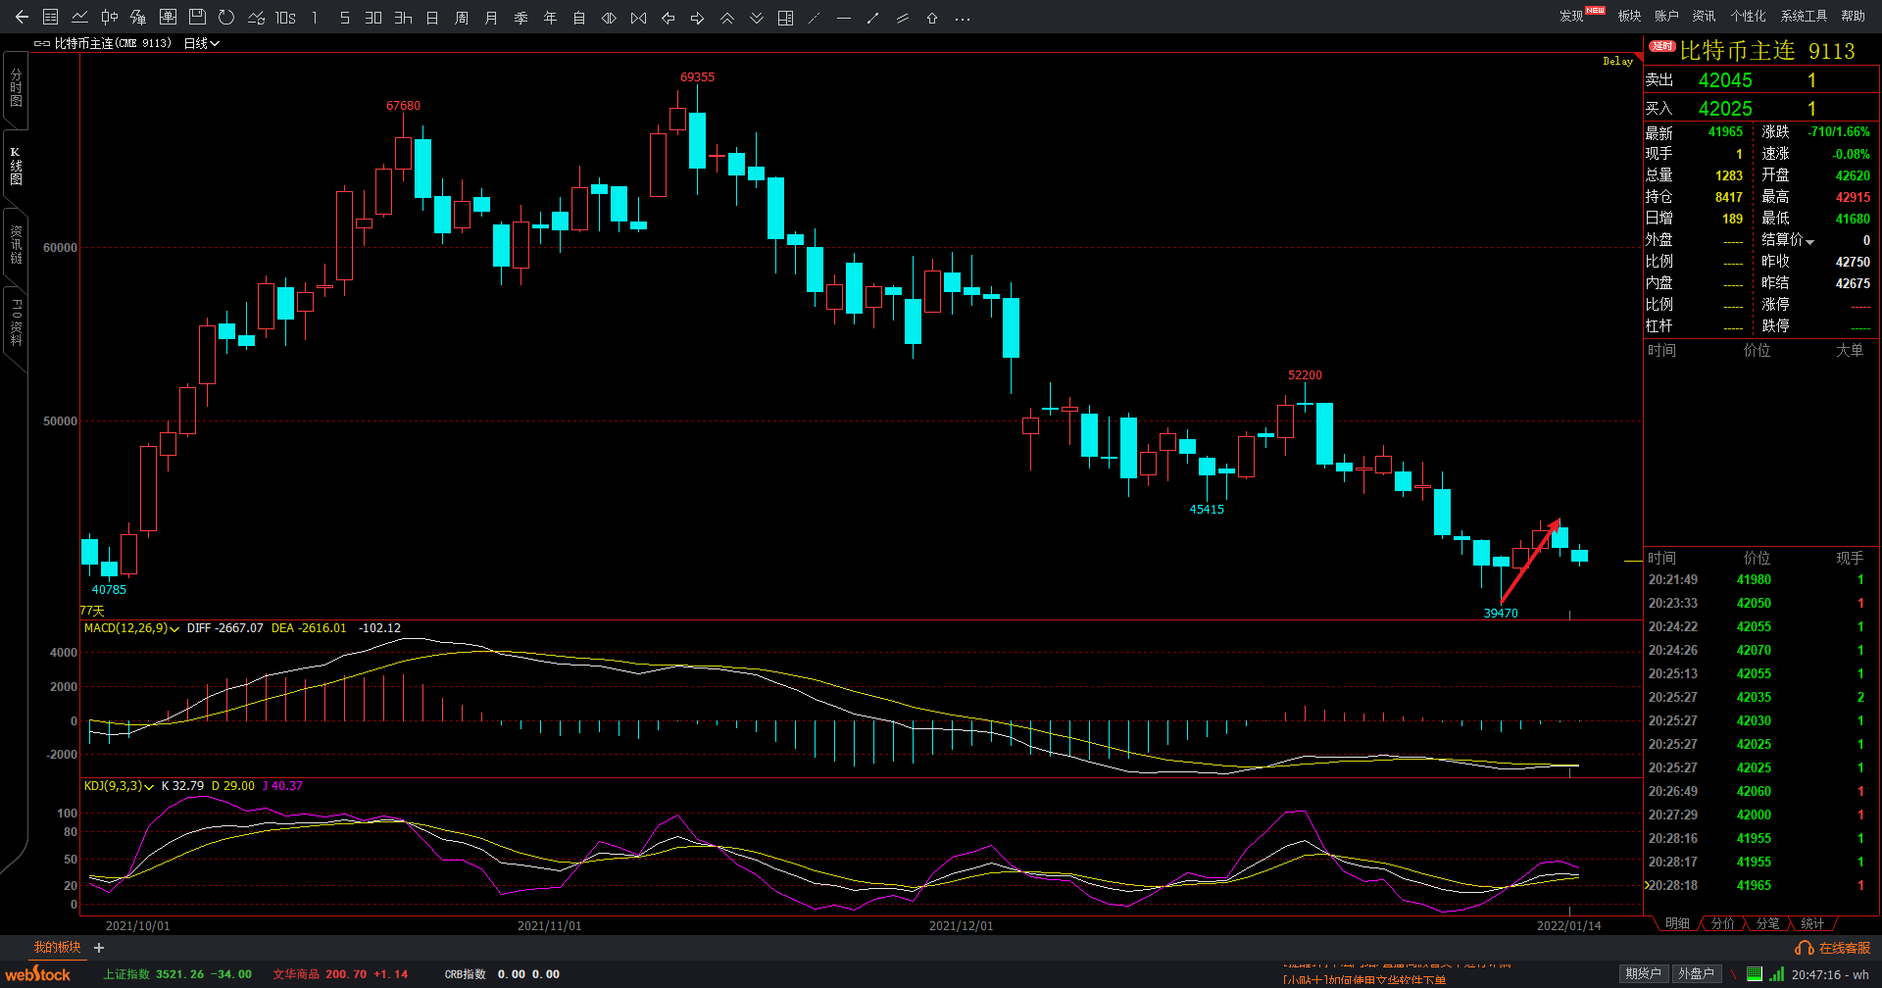This screenshot has height=988, width=1882.
Task: Switch chart to weekly period (周)
Action: (462, 18)
